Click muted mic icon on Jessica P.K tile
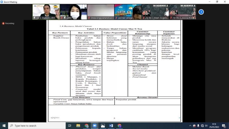This screenshot has height=129, width=229. tap(171, 18)
